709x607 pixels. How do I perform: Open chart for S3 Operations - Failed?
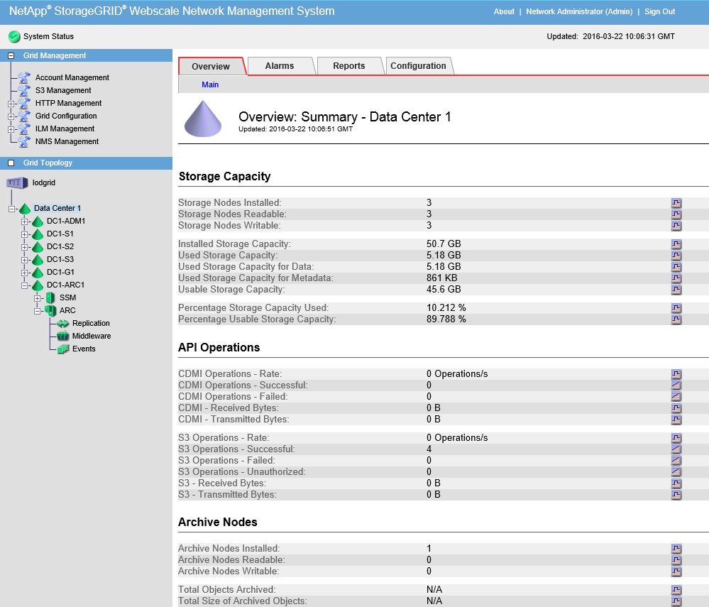click(x=676, y=461)
